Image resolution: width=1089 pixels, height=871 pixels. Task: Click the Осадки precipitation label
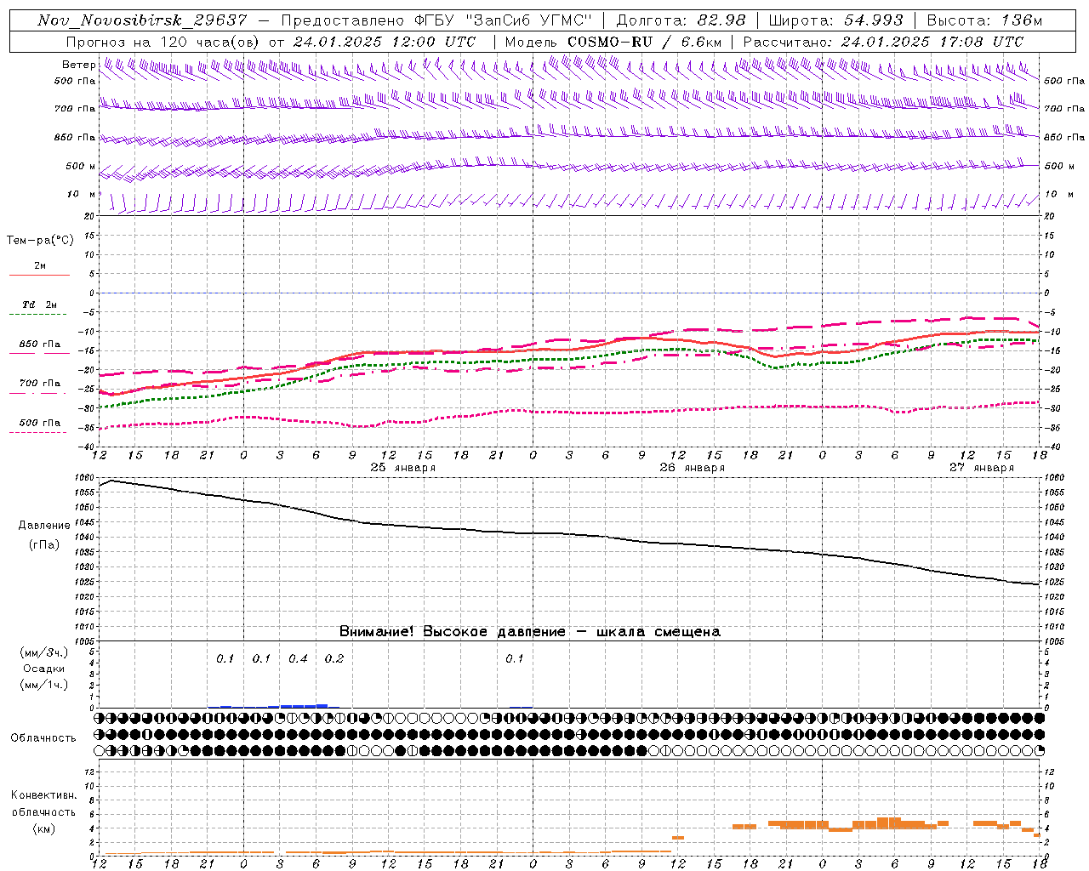tap(44, 669)
